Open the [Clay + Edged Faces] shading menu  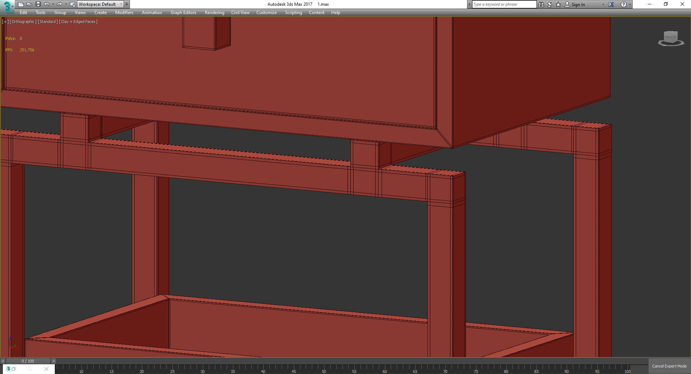(78, 22)
